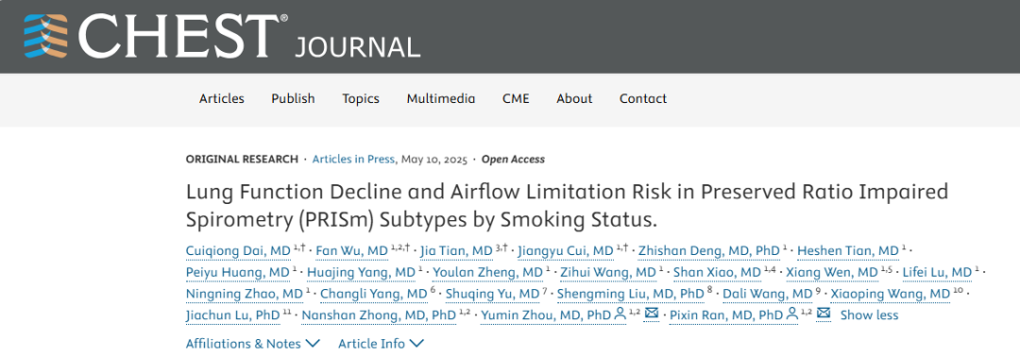Open Yumin Zhou's author profile icon

pos(620,314)
